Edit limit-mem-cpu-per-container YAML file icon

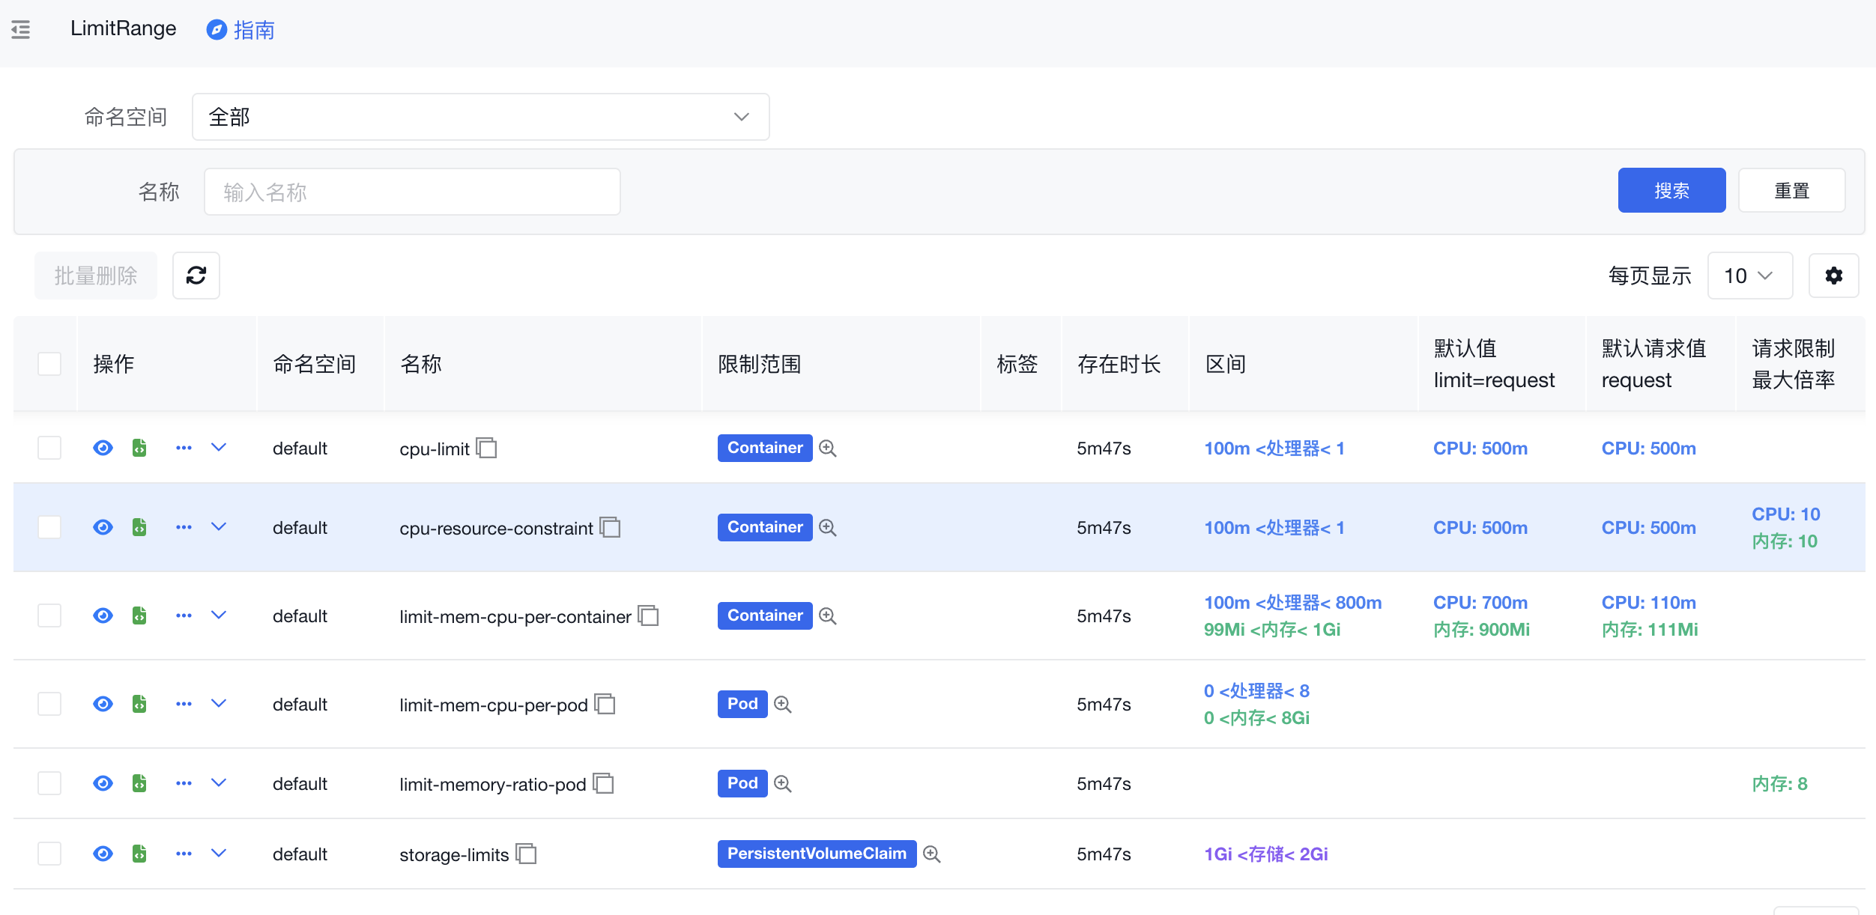[139, 615]
